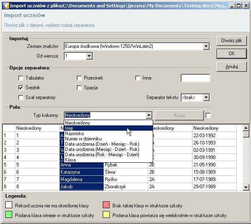The width and height of the screenshot is (251, 224).
Task: Click the date cell 29-07-1989
Action: coord(214,187)
